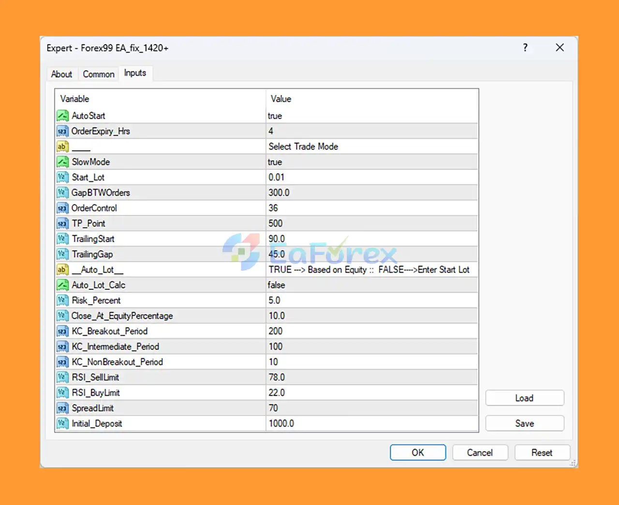The image size is (619, 505).
Task: Select the Inputs tab
Action: 135,73
